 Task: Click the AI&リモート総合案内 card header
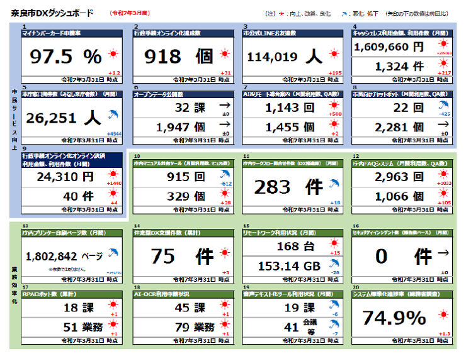[x=293, y=94]
